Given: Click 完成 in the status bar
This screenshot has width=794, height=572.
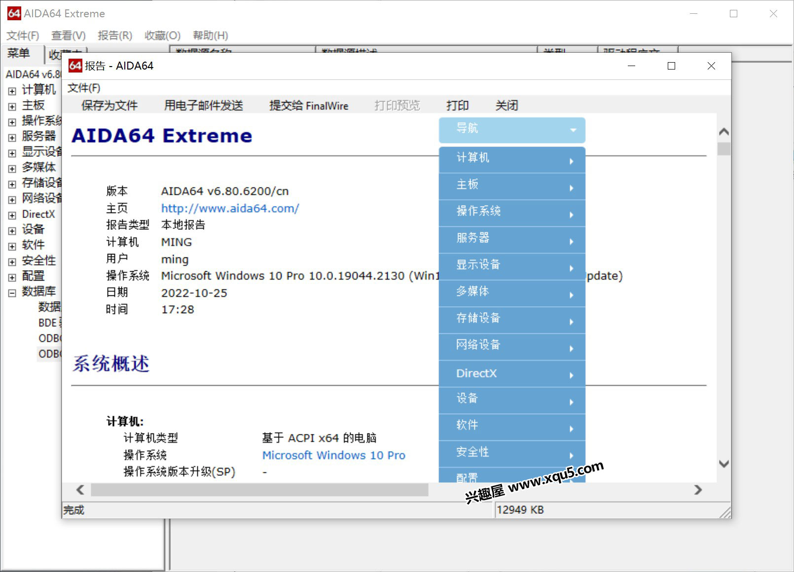Looking at the screenshot, I should [73, 510].
